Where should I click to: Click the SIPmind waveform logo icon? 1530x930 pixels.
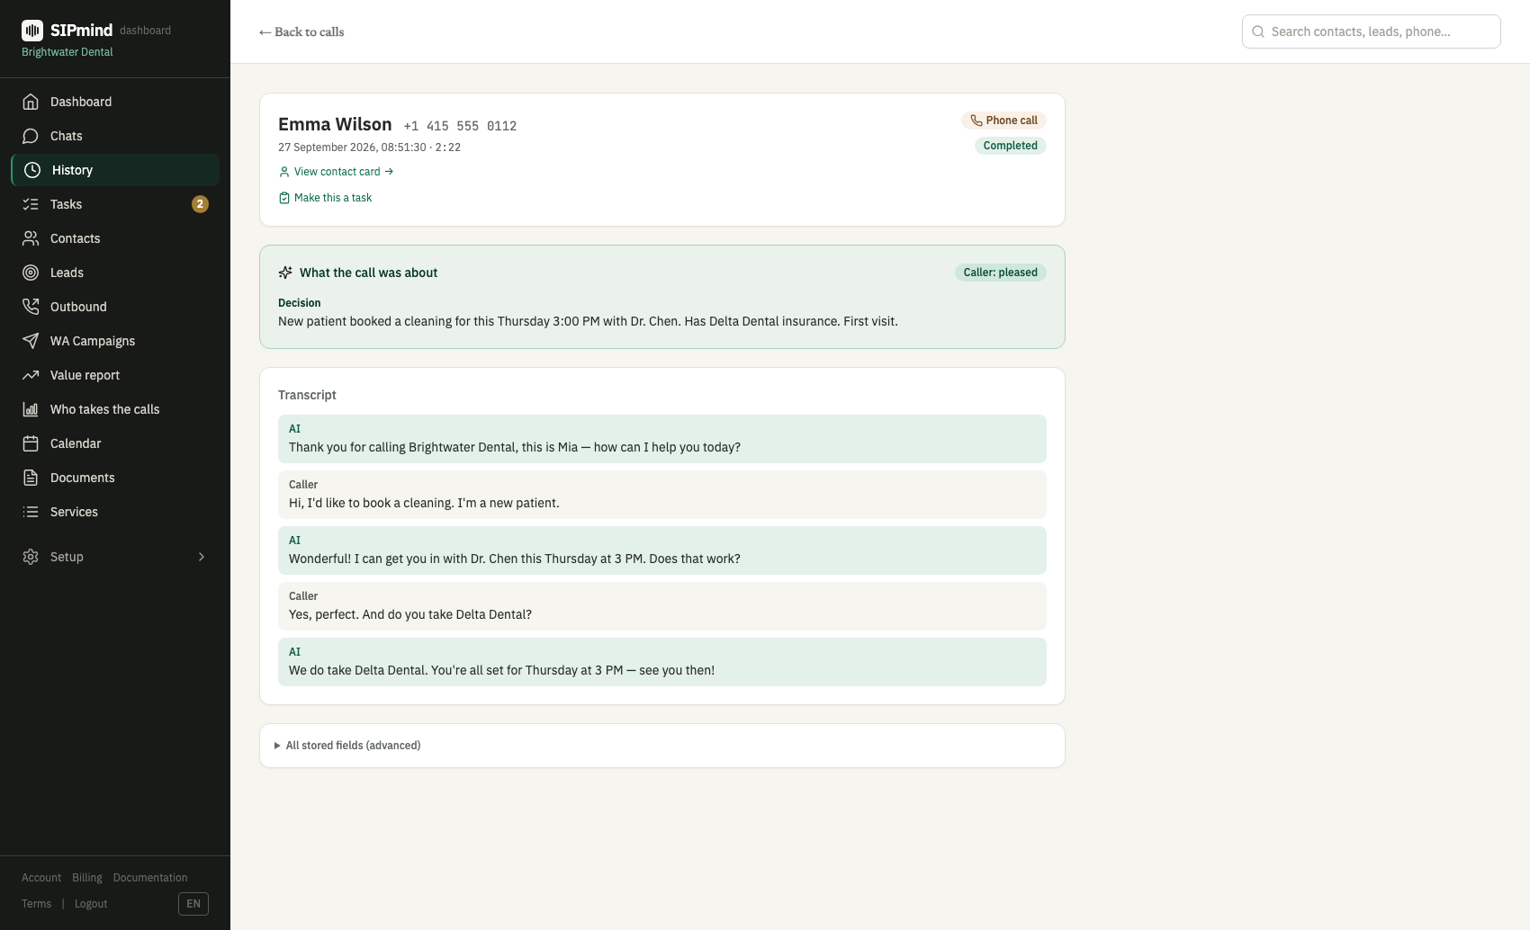[32, 31]
